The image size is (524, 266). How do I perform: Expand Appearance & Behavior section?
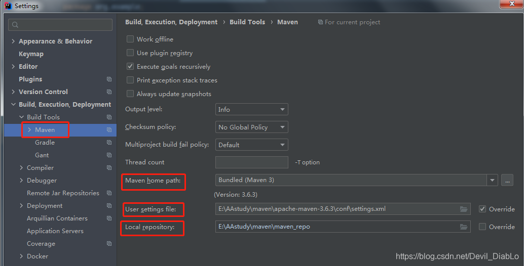pos(13,41)
